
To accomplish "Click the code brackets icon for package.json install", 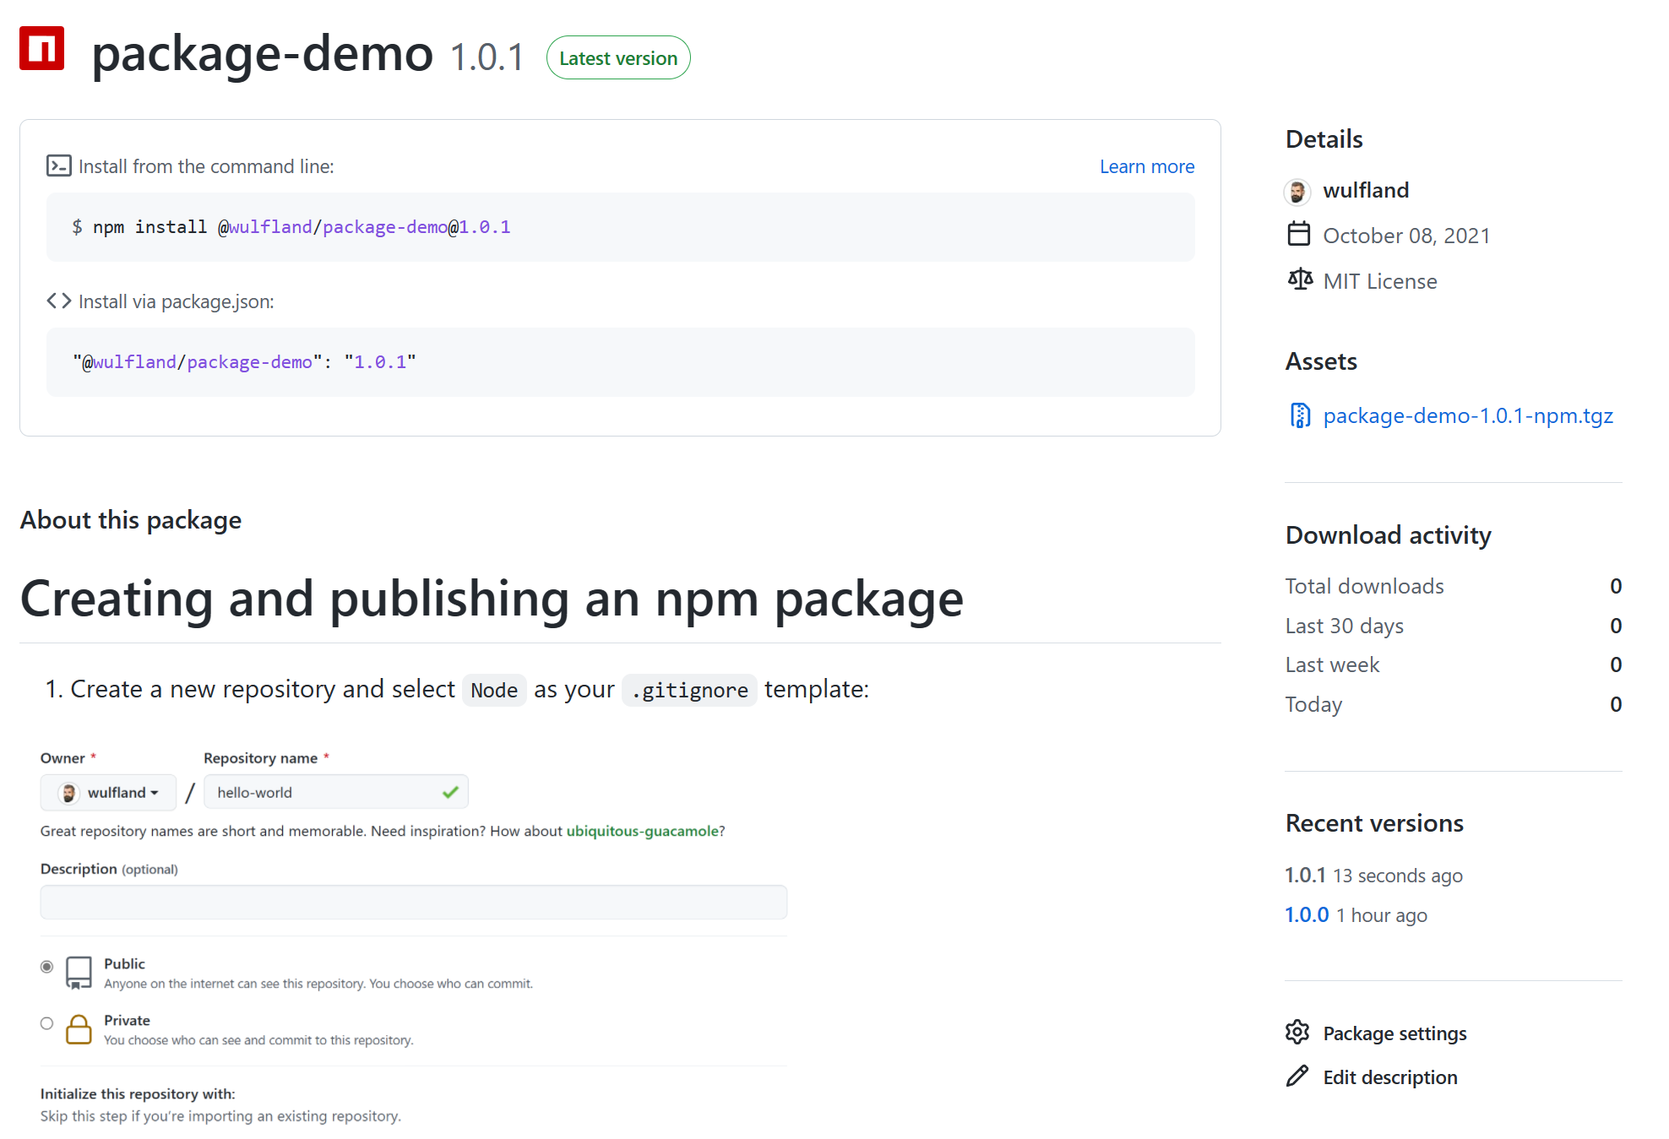I will (x=58, y=301).
